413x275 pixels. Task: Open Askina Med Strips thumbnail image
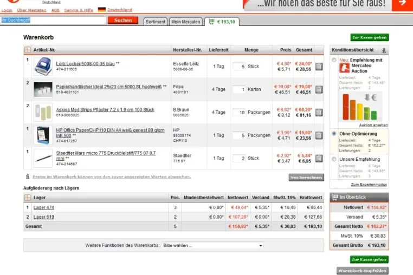point(43,113)
